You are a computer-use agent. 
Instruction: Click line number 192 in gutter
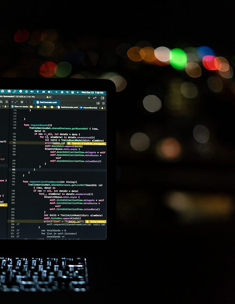(x=14, y=170)
